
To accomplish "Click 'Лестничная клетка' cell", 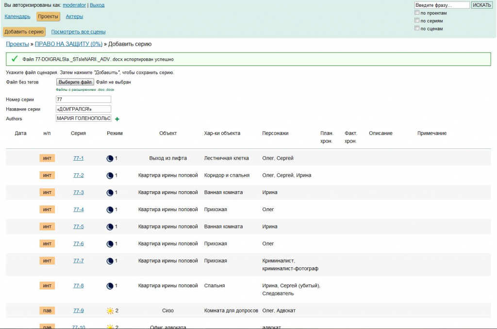I will click(226, 158).
